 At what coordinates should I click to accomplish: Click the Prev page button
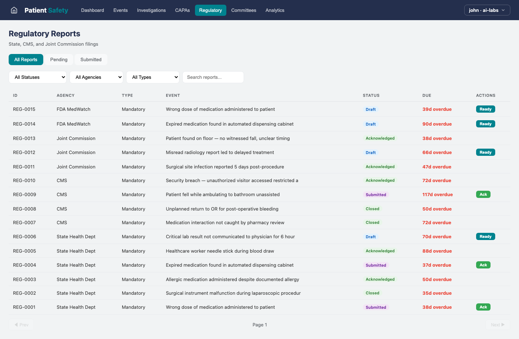click(x=21, y=325)
